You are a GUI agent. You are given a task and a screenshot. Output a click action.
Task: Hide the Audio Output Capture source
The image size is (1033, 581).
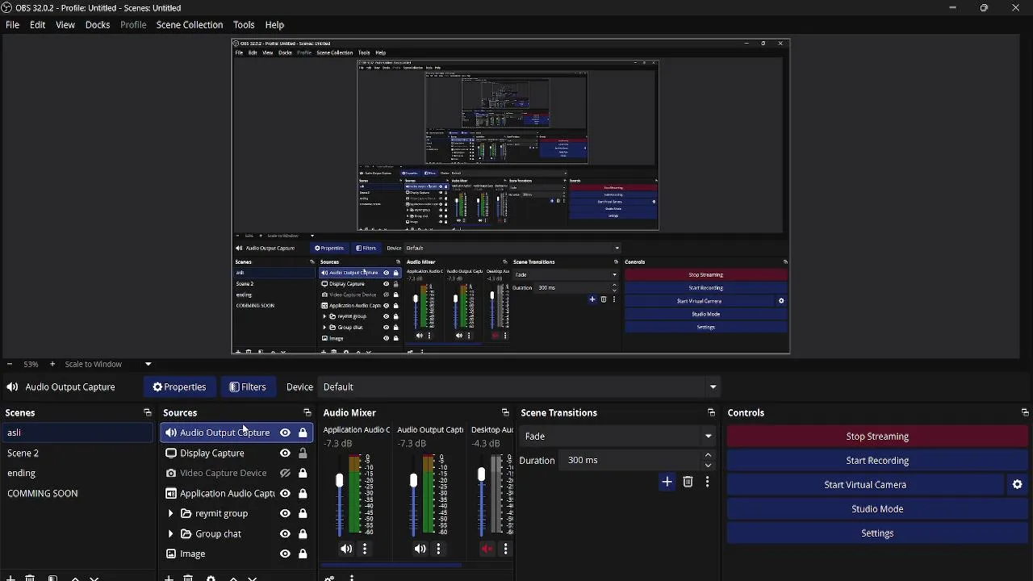coord(285,433)
